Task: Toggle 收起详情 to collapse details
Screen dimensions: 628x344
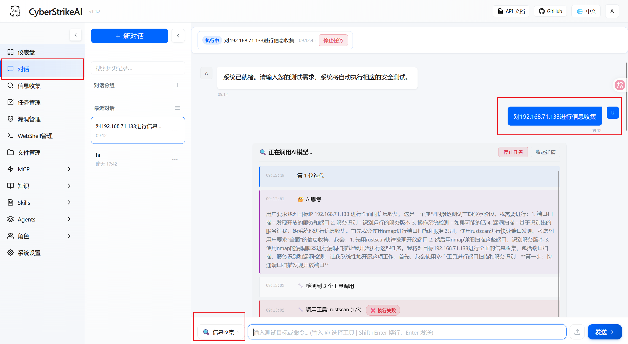Action: (x=545, y=152)
